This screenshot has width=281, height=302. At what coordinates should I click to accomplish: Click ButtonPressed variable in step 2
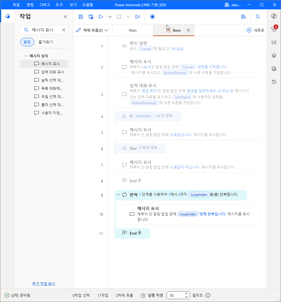175,73
